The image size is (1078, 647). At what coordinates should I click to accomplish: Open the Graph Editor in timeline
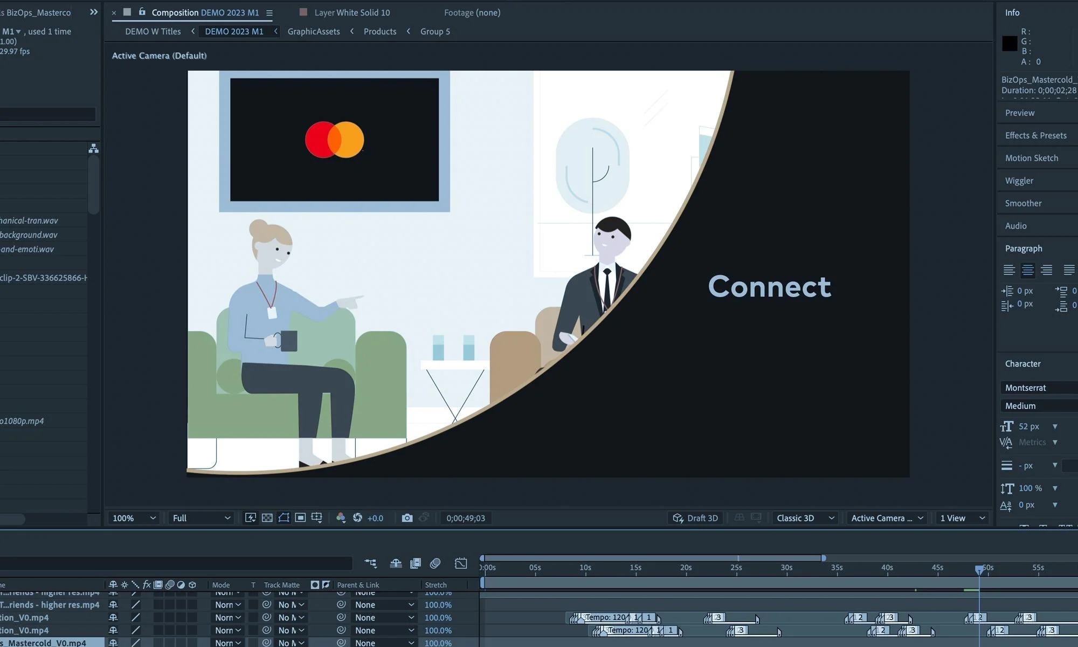[x=461, y=563]
